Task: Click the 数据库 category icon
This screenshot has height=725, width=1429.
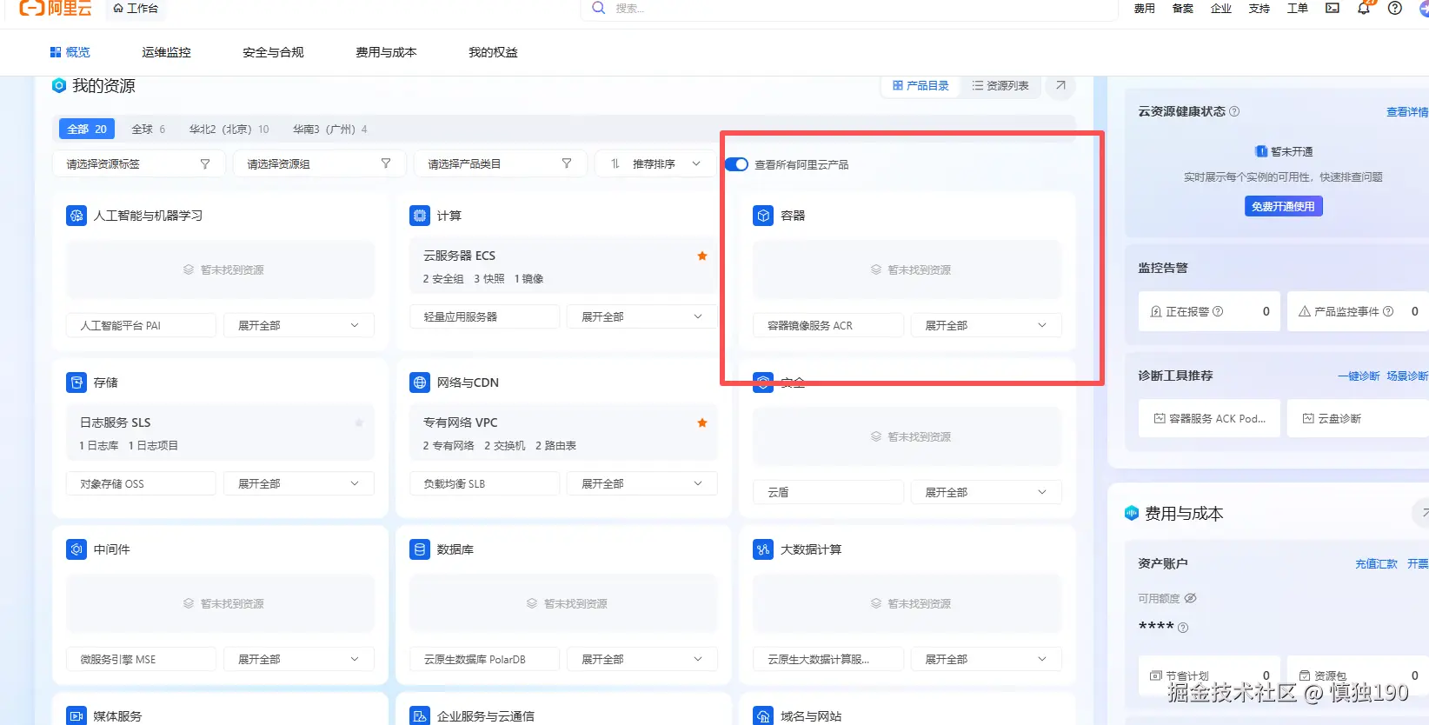Action: [x=420, y=549]
